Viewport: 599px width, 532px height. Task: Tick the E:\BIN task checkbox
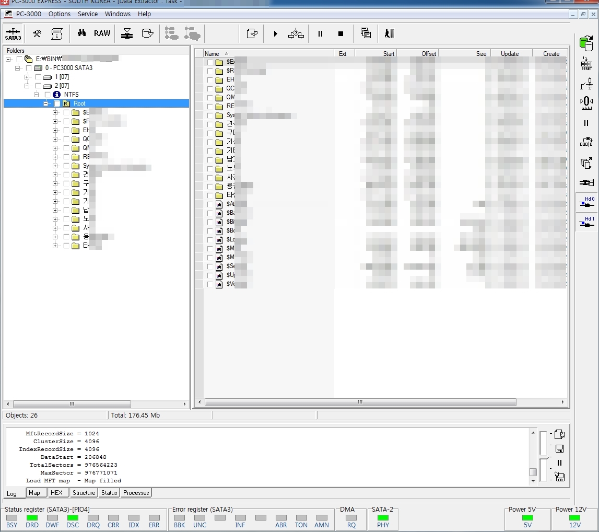pos(19,59)
